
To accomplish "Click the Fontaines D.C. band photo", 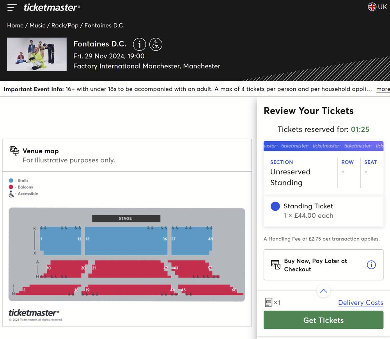I will click(x=37, y=54).
